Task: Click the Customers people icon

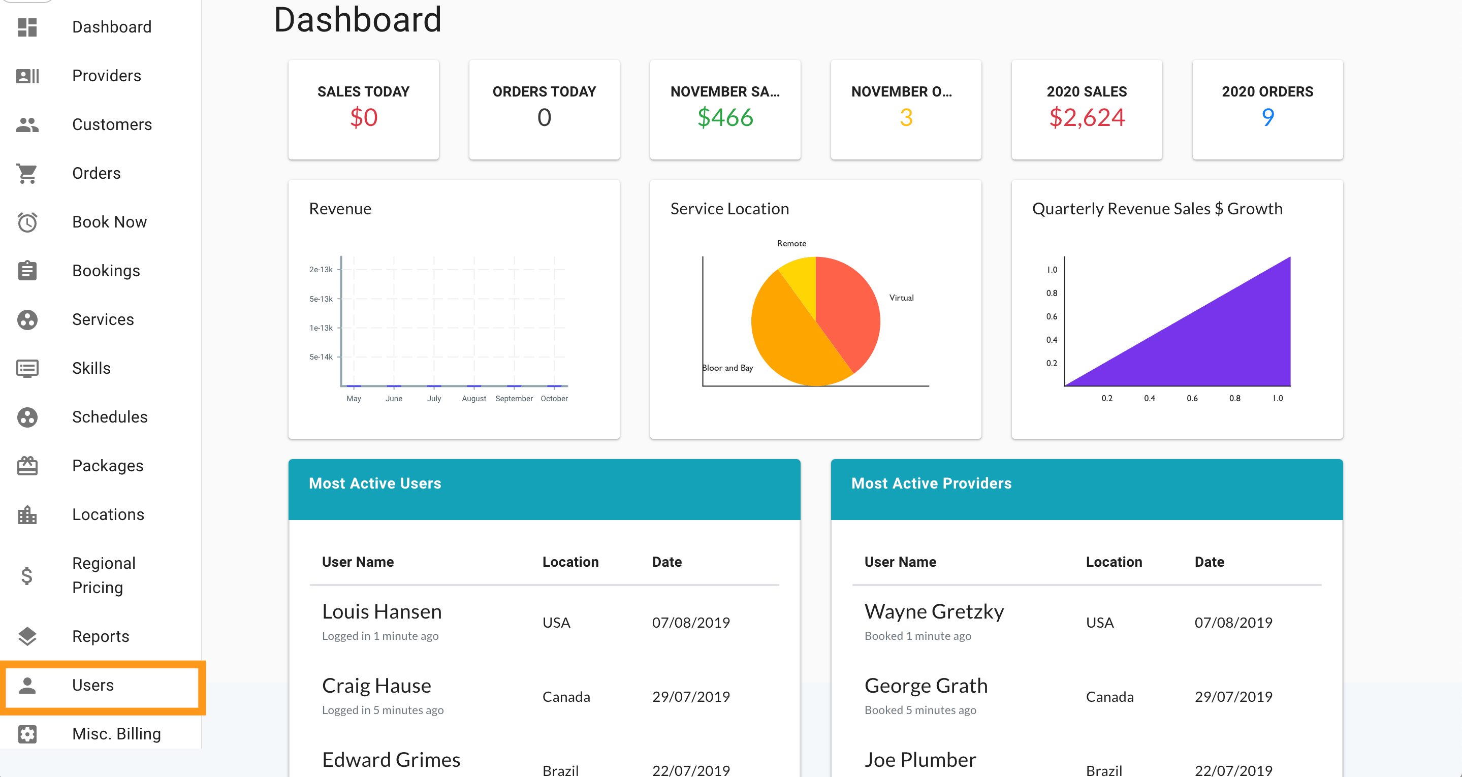Action: coord(27,124)
